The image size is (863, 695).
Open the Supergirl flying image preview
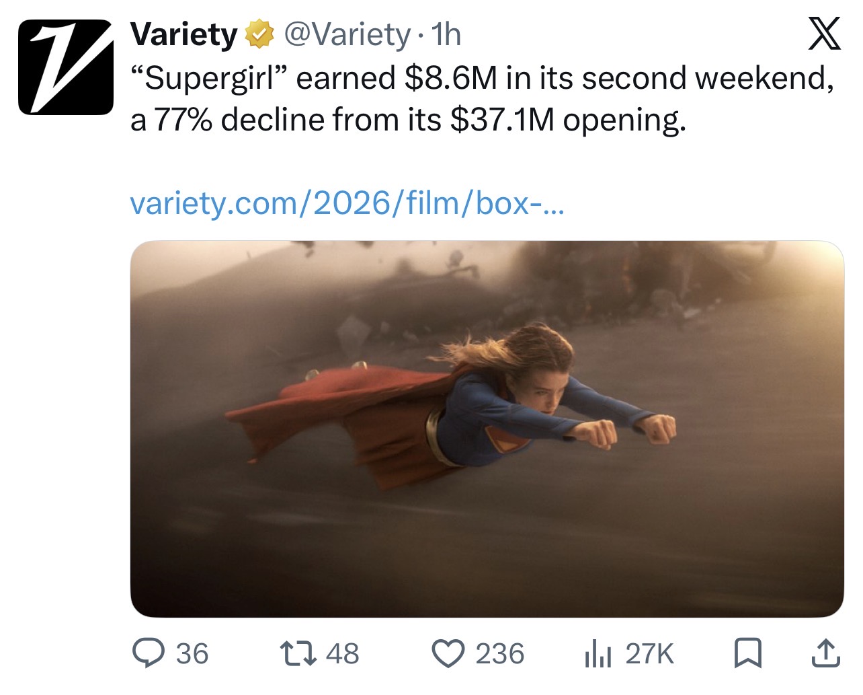click(x=487, y=429)
